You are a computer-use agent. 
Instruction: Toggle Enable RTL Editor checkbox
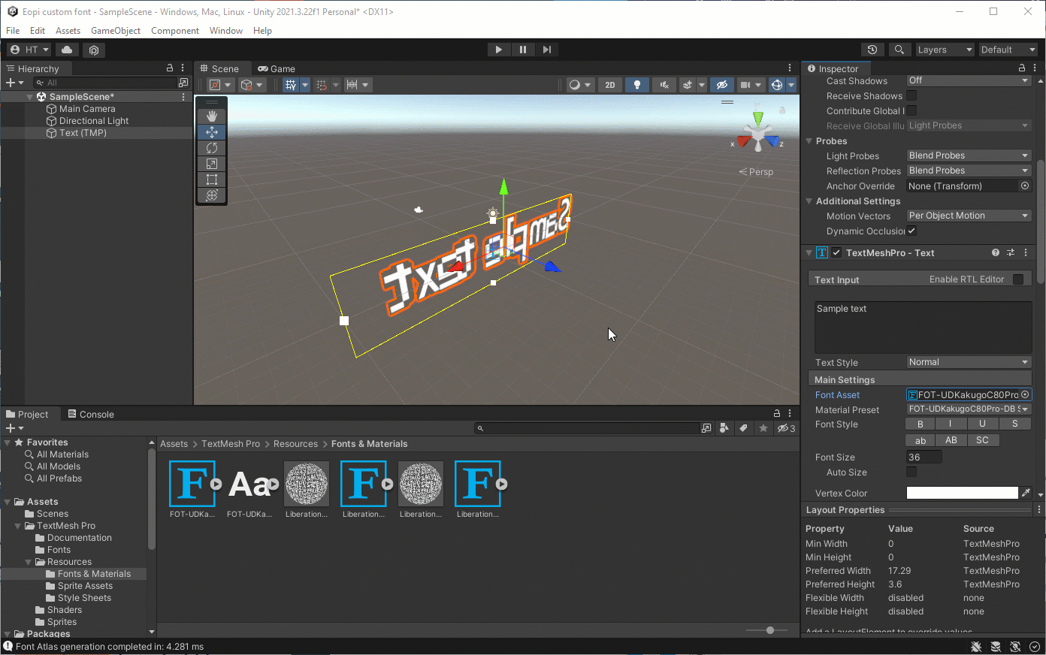coord(1018,279)
